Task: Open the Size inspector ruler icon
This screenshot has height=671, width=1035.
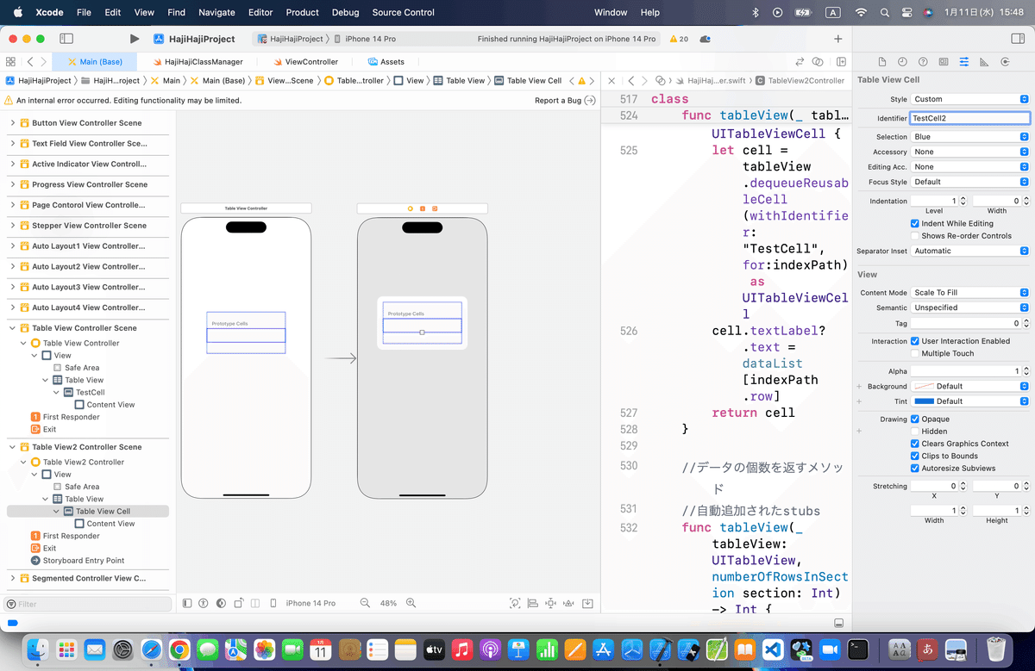Action: [x=983, y=62]
